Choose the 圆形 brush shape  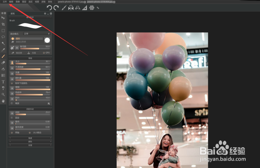(27, 39)
